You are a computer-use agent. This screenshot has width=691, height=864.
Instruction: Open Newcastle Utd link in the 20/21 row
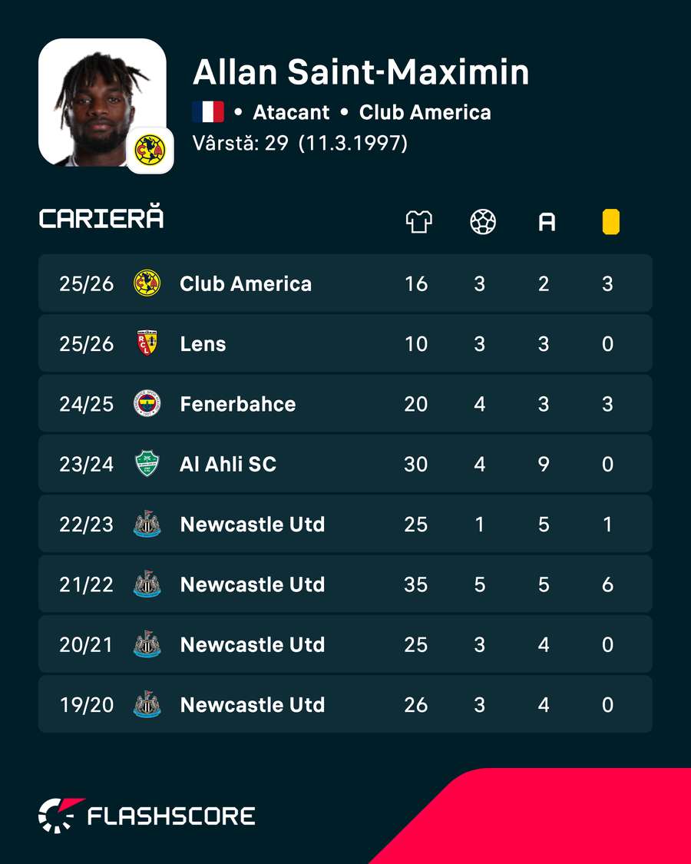253,644
